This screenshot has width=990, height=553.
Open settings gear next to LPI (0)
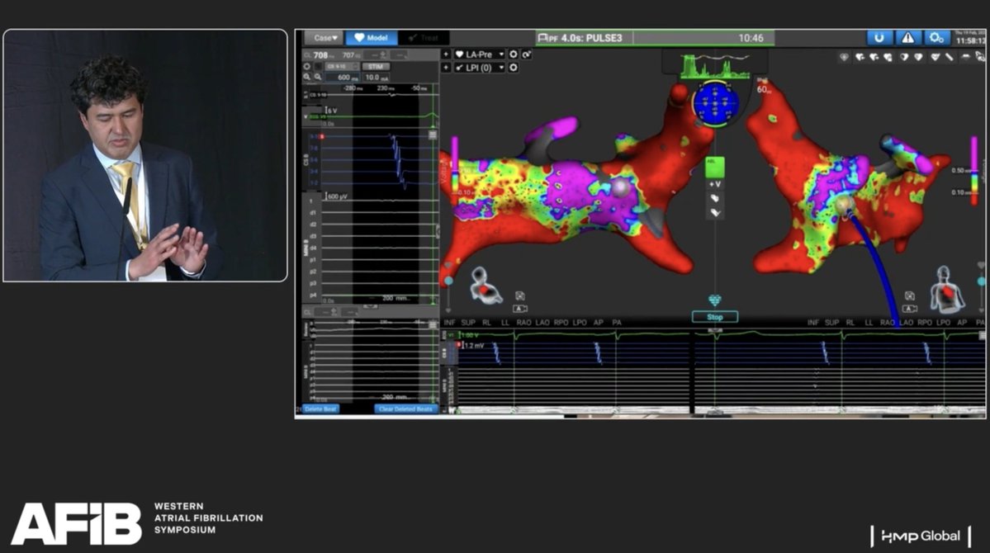tap(514, 68)
